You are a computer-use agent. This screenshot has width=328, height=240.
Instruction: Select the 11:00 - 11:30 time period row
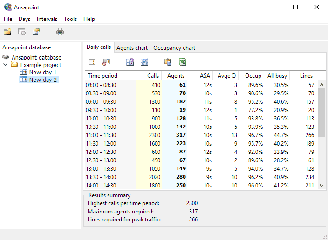200,135
